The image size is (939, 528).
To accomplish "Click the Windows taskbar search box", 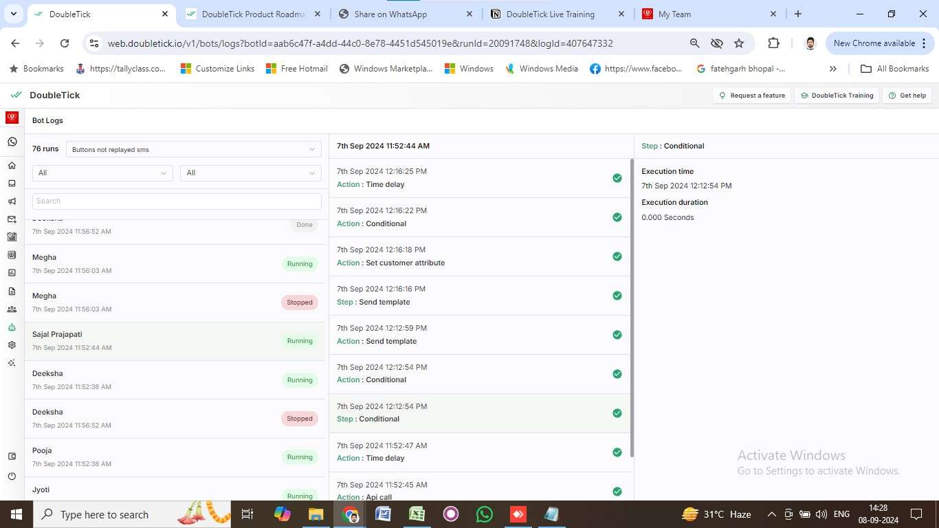I will [133, 514].
